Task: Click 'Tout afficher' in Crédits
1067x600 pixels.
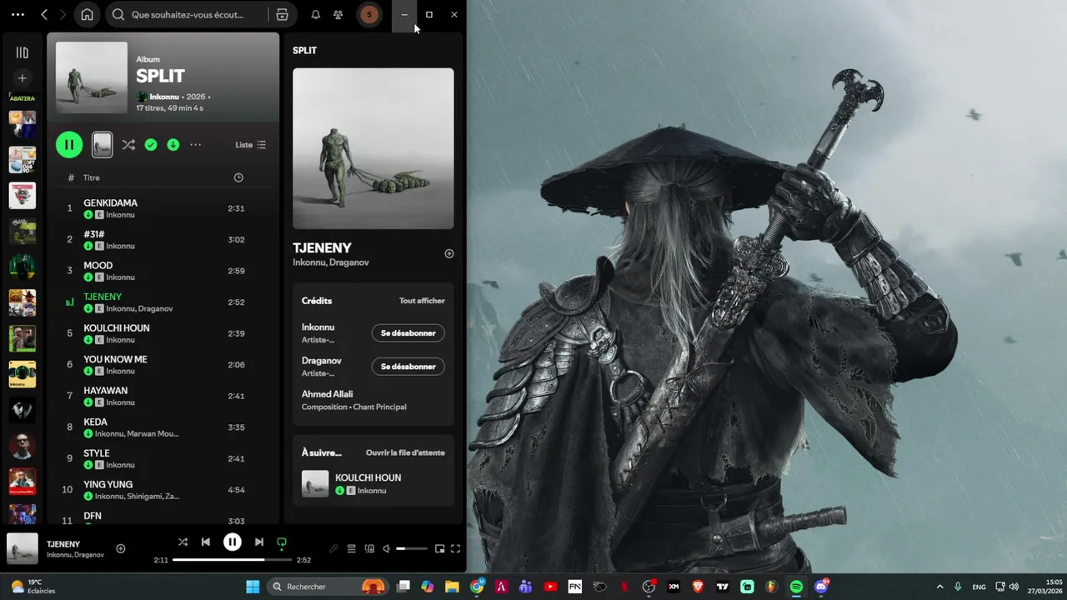Action: coord(422,301)
